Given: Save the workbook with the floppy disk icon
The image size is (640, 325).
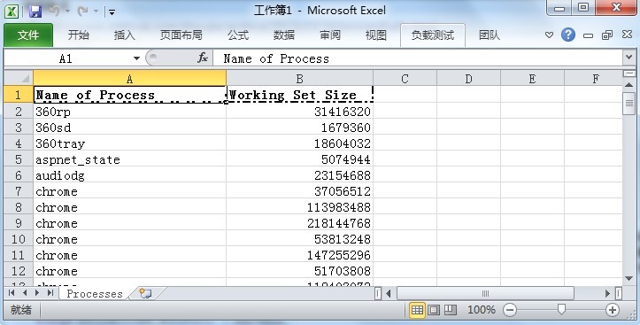Looking at the screenshot, I should click(35, 11).
